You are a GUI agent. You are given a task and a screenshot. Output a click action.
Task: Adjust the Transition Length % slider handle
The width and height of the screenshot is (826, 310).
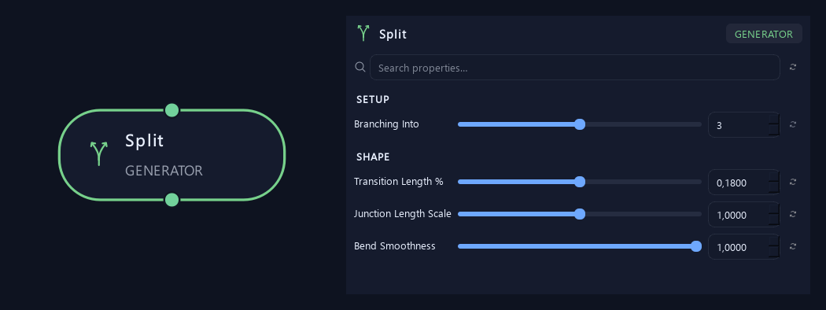(580, 182)
